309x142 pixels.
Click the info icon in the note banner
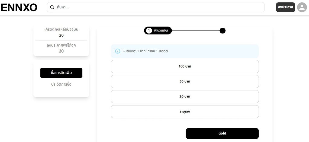coord(118,51)
